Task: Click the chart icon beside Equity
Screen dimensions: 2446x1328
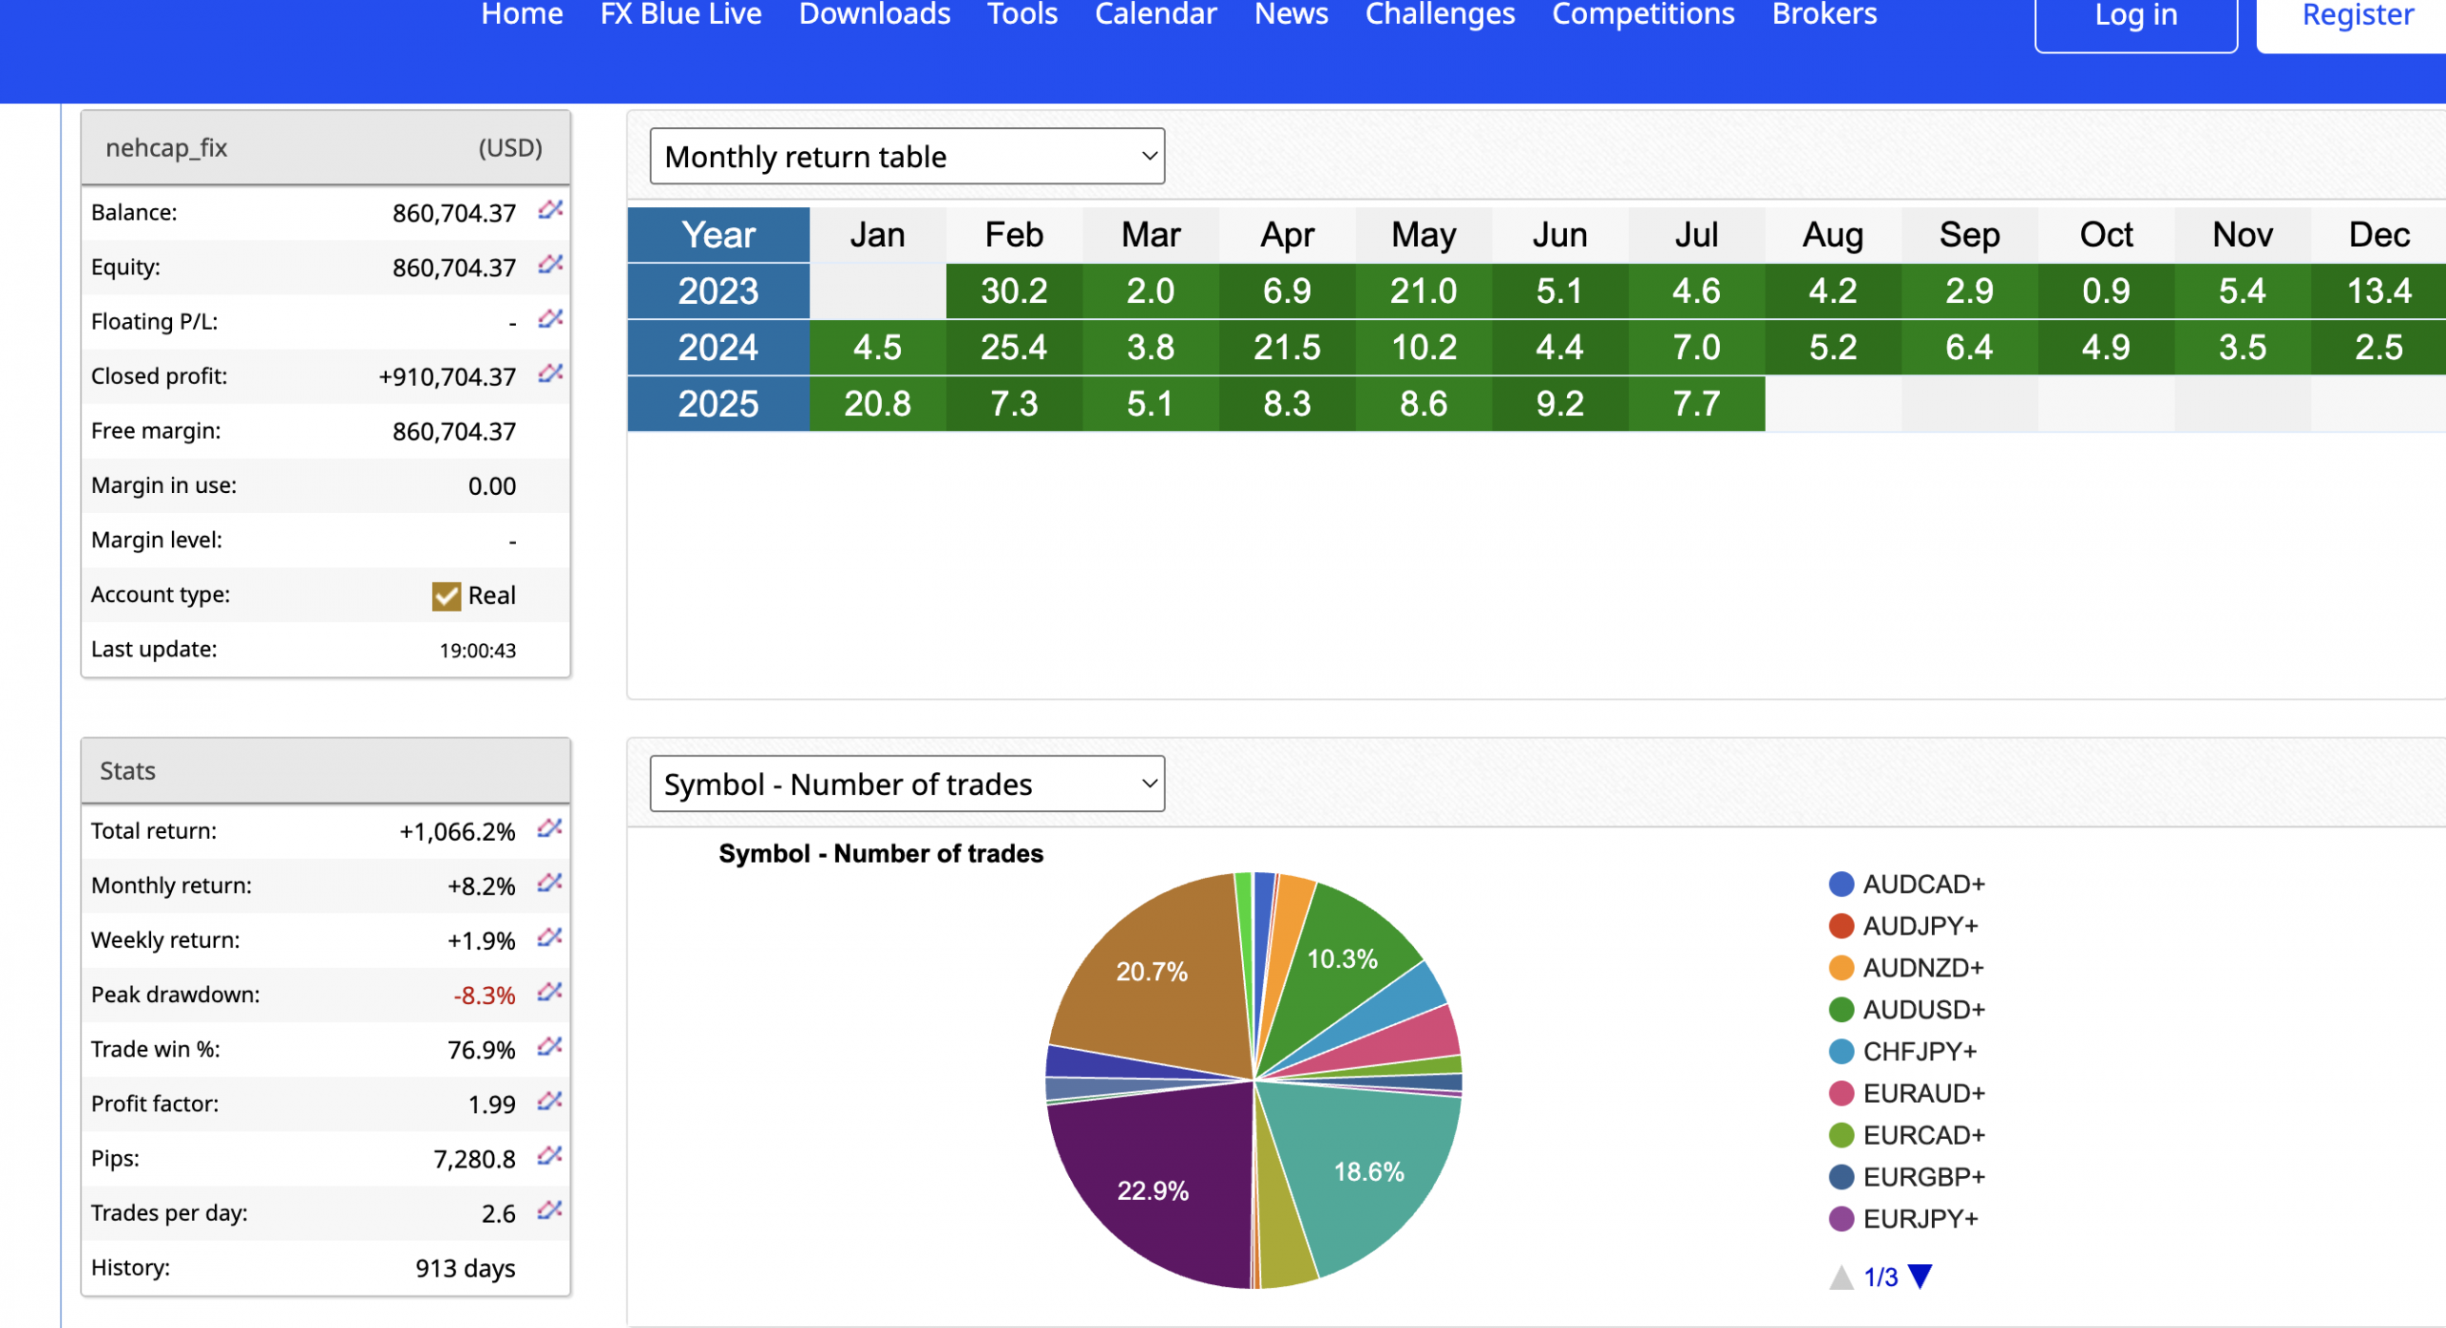Action: point(549,265)
